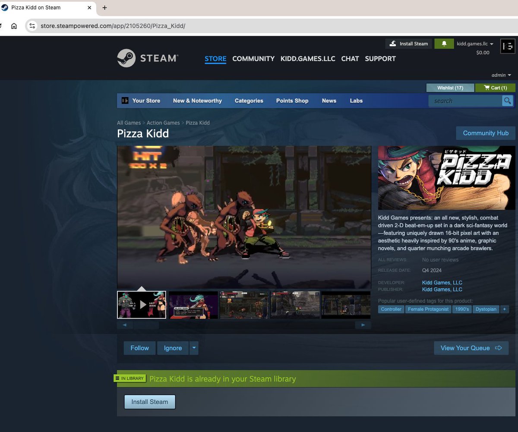Screen dimensions: 518x432
Task: Open News in store navigation
Action: pos(329,101)
